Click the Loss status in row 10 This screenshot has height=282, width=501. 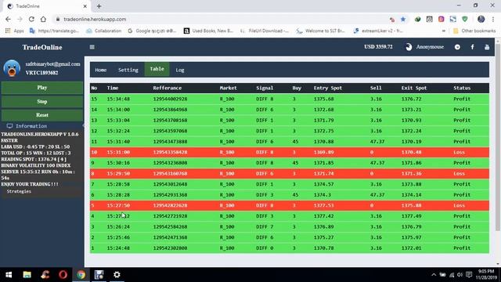(x=459, y=152)
